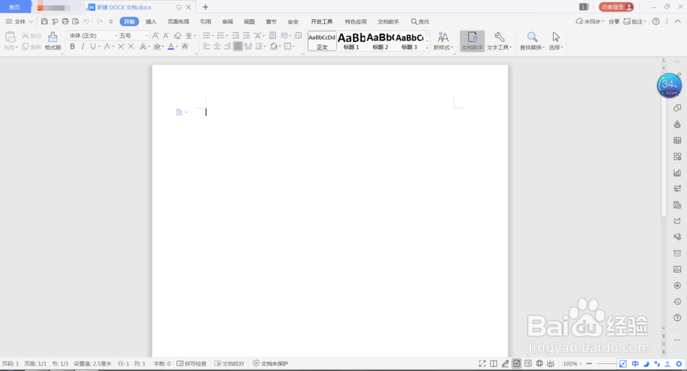Click the Format Painter (格式刷) brush
Screen dimensions: 687x371
pyautogui.click(x=53, y=41)
